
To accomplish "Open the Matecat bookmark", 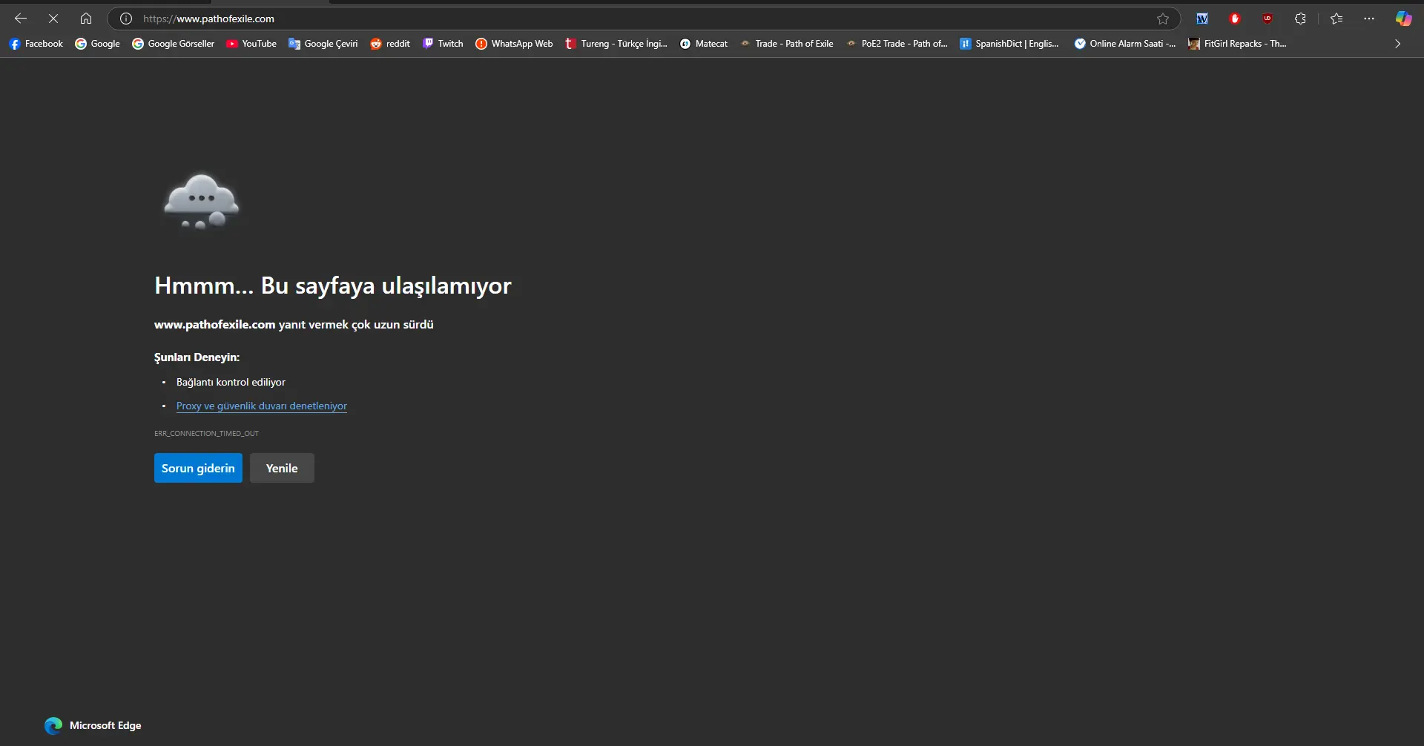I will [x=704, y=44].
